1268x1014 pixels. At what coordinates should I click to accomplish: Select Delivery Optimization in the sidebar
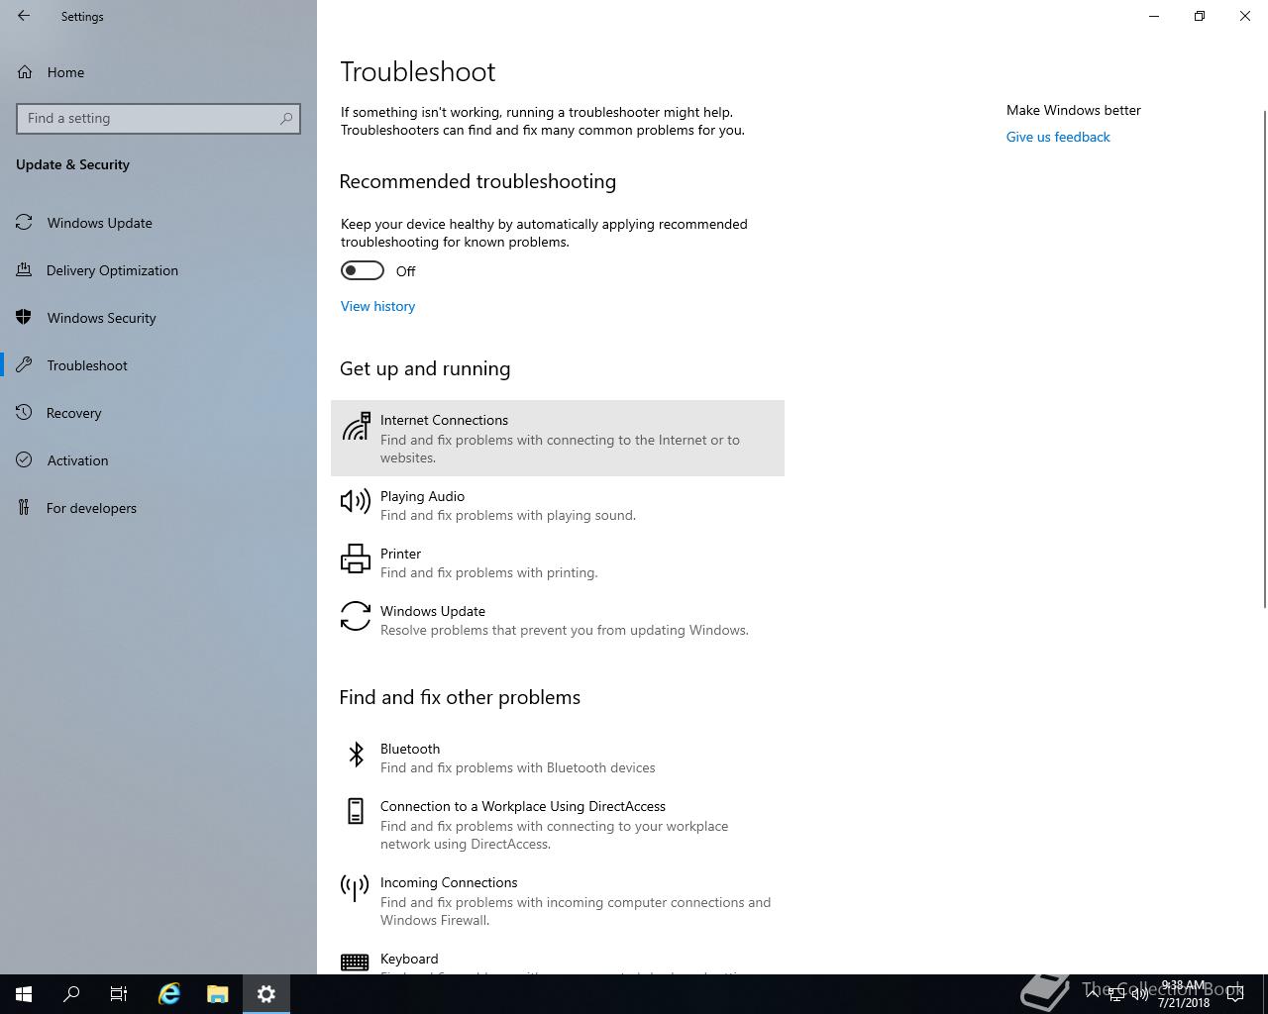(x=158, y=270)
